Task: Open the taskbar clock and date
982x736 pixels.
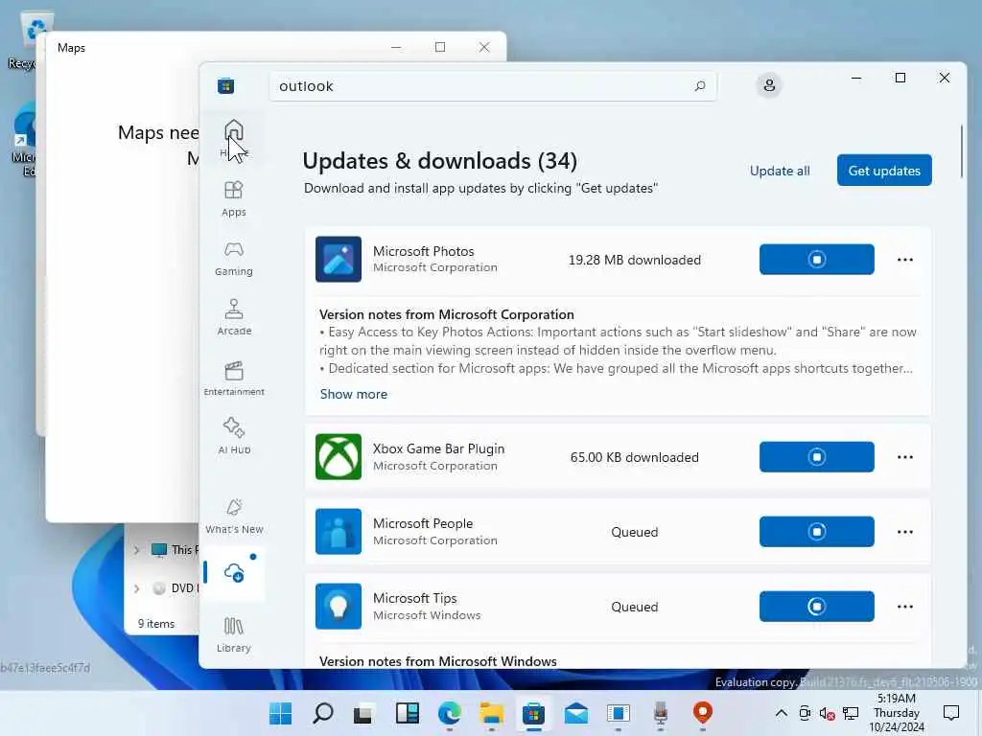Action: tap(897, 713)
